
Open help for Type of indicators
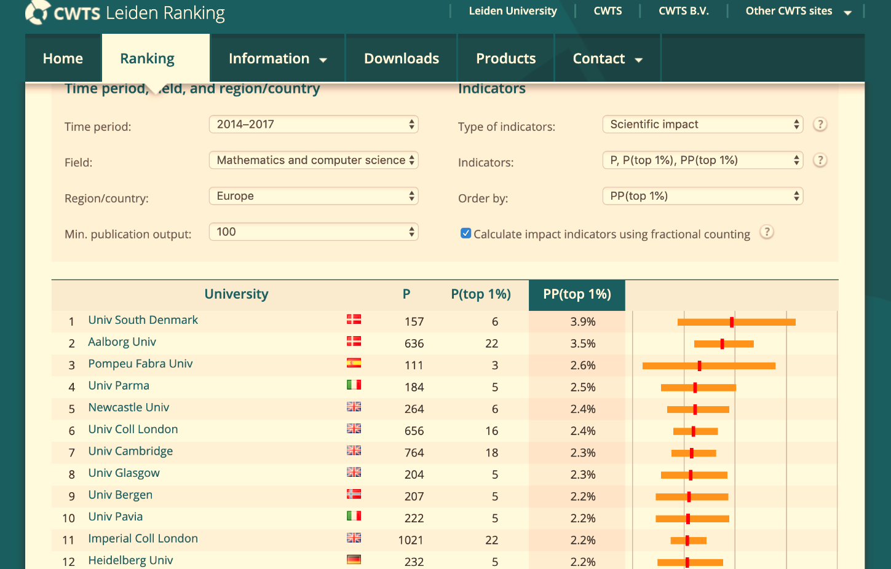pyautogui.click(x=820, y=124)
